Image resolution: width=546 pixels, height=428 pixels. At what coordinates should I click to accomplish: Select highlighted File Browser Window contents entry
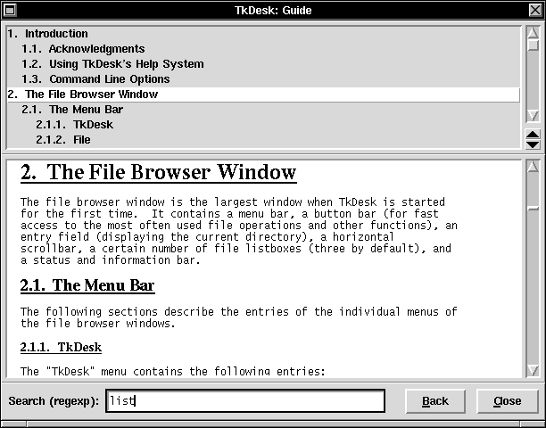[x=91, y=95]
